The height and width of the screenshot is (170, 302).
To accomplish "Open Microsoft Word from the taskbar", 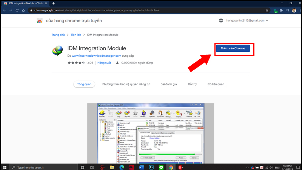I will coord(141,167).
